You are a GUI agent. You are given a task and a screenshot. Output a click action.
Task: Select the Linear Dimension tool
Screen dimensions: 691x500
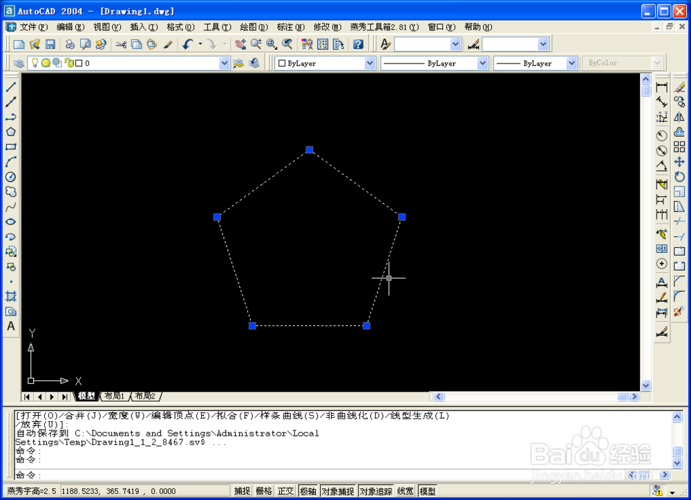[661, 87]
